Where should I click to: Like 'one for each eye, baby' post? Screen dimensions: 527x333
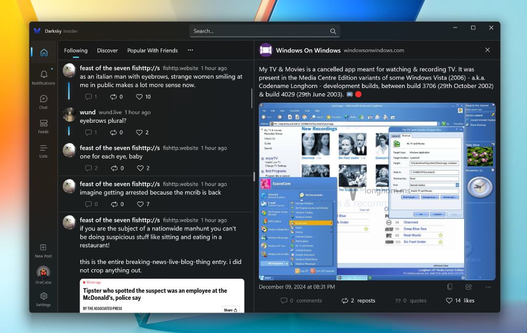tap(143, 168)
